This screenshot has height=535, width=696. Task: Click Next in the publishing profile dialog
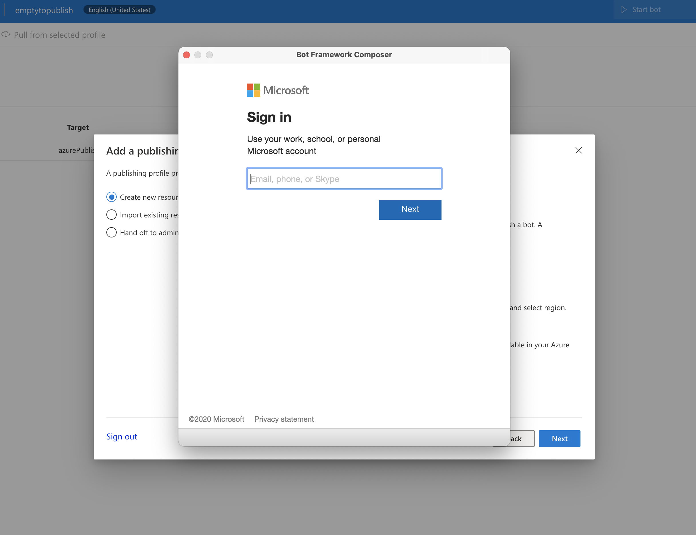(559, 439)
